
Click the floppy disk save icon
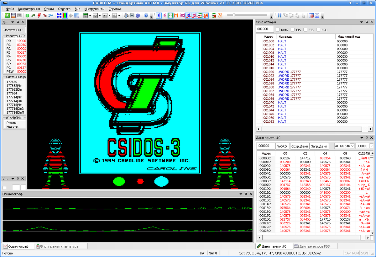coord(13,15)
